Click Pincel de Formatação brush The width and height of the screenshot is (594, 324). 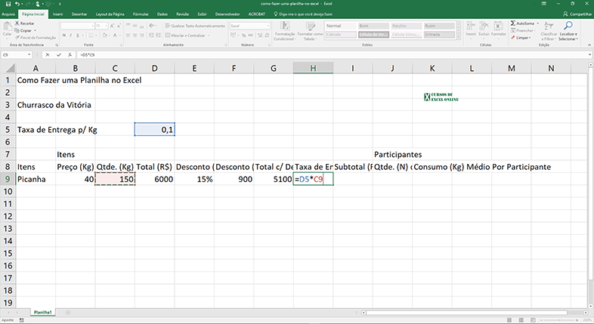[17, 38]
